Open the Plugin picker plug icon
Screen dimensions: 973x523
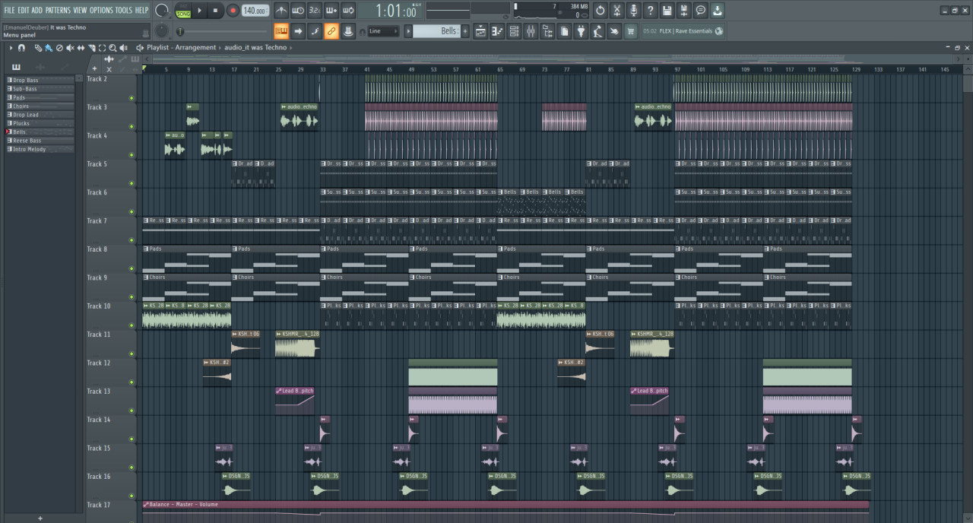click(581, 31)
